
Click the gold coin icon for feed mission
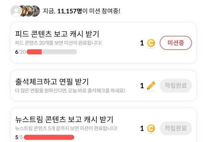point(151,43)
